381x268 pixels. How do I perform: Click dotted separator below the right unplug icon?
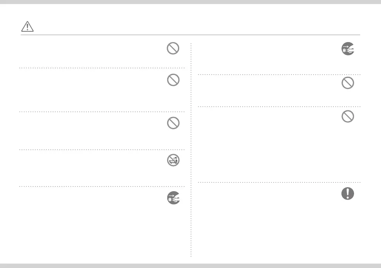tap(279, 75)
